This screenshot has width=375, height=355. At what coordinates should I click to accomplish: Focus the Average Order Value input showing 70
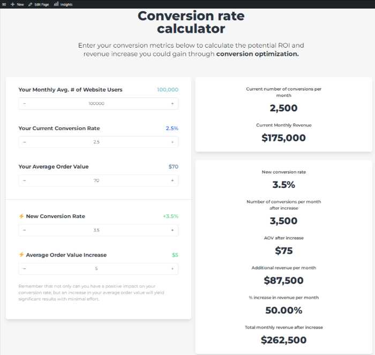tap(98, 180)
